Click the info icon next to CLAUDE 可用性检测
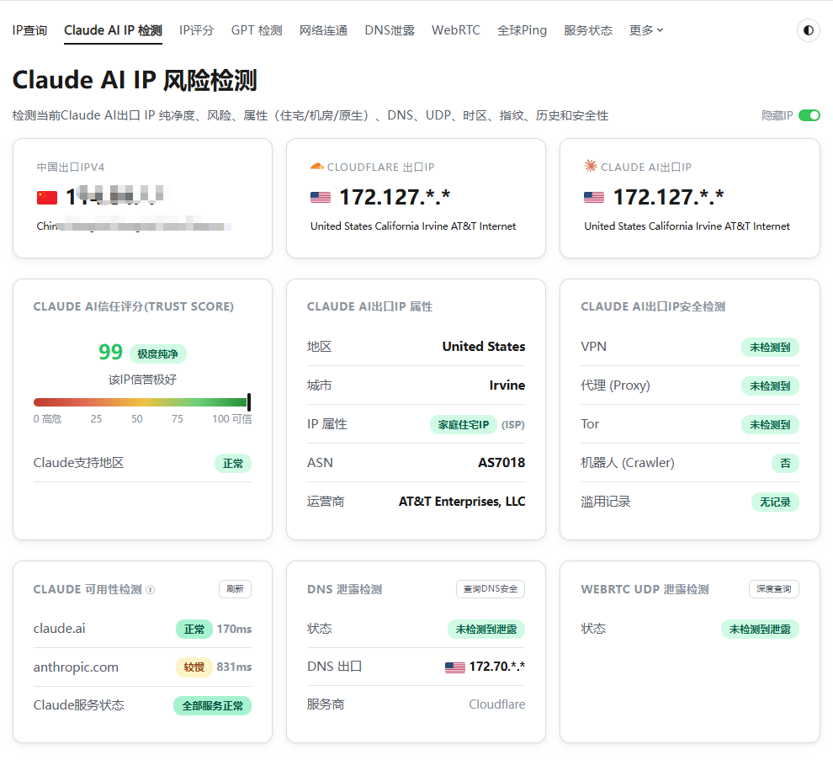This screenshot has height=760, width=833. (x=151, y=589)
